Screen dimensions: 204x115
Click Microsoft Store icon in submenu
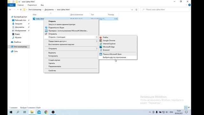pos(101,54)
